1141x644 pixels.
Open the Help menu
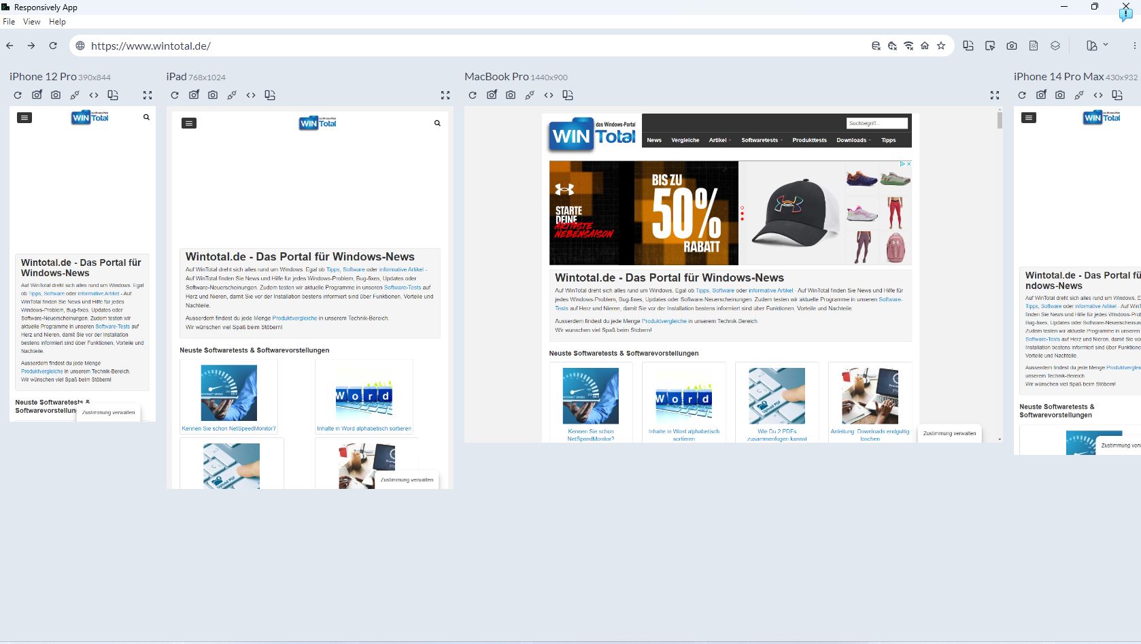57,22
